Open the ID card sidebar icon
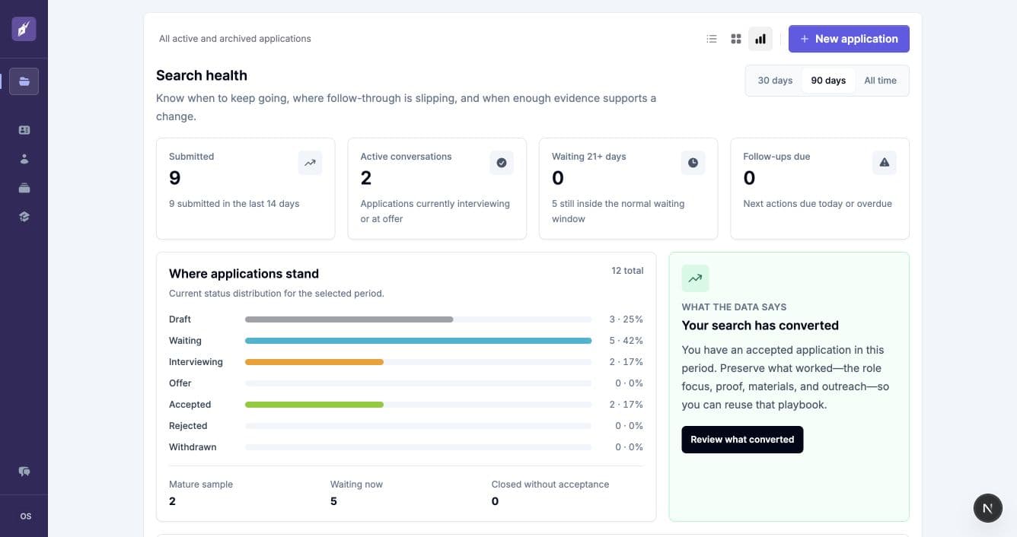 [24, 130]
